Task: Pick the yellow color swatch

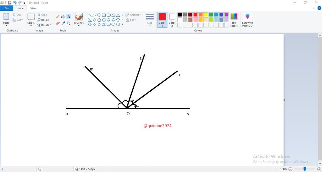Action: click(206, 14)
